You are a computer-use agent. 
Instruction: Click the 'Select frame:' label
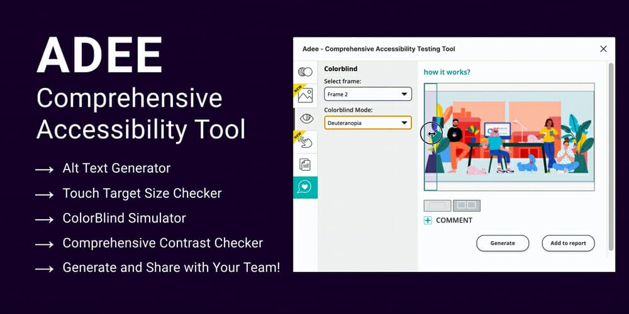point(343,81)
